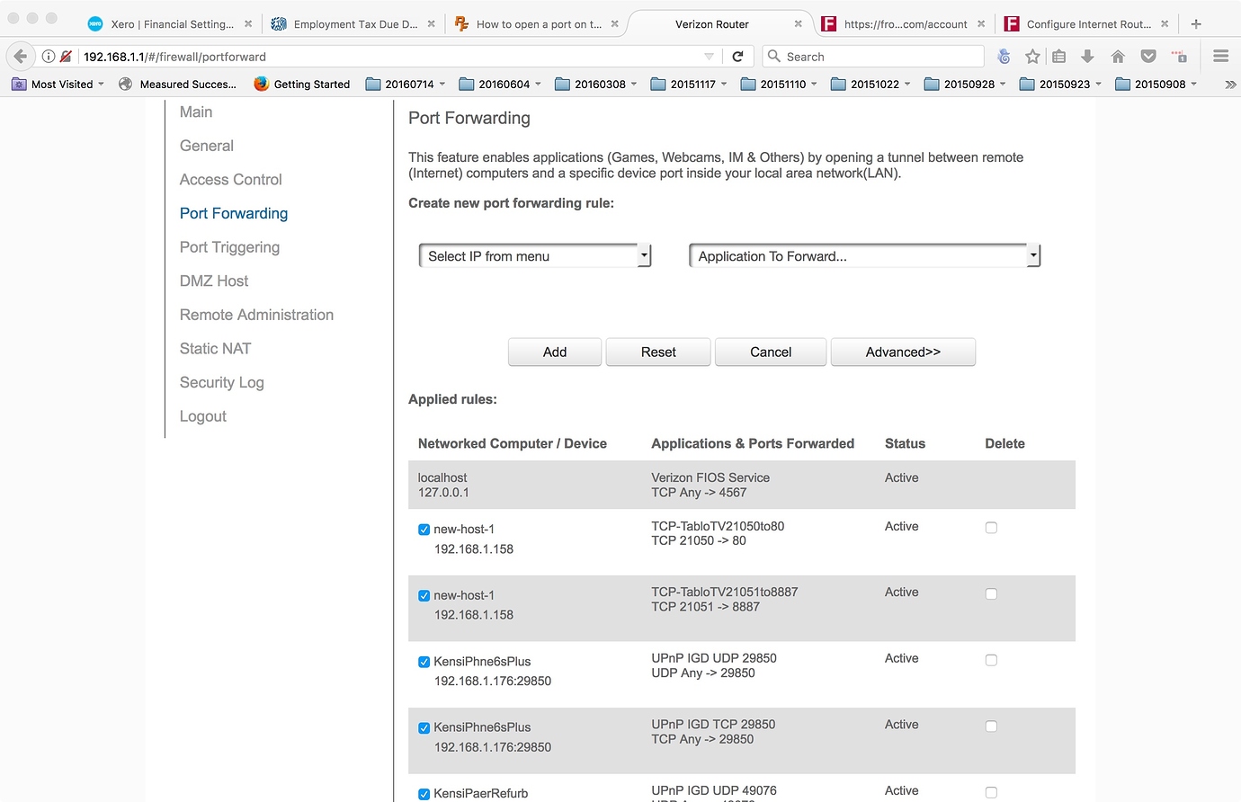Show Advanced>> port forwarding options
The image size is (1241, 802).
coord(903,352)
